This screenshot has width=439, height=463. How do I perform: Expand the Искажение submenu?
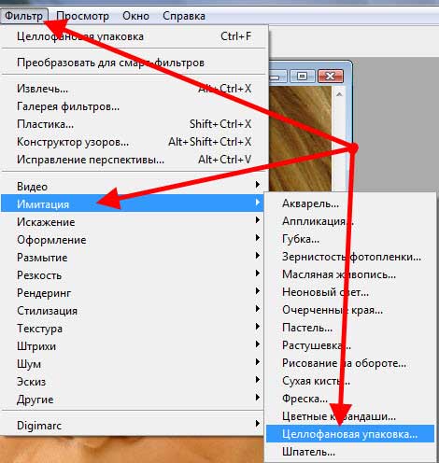134,221
